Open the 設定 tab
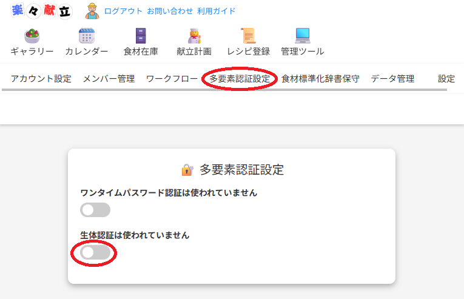This screenshot has height=299, width=464. point(446,79)
